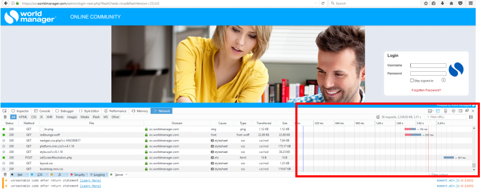483x191 pixels.
Task: Select the element picker icon in devtools
Action: coord(4,111)
